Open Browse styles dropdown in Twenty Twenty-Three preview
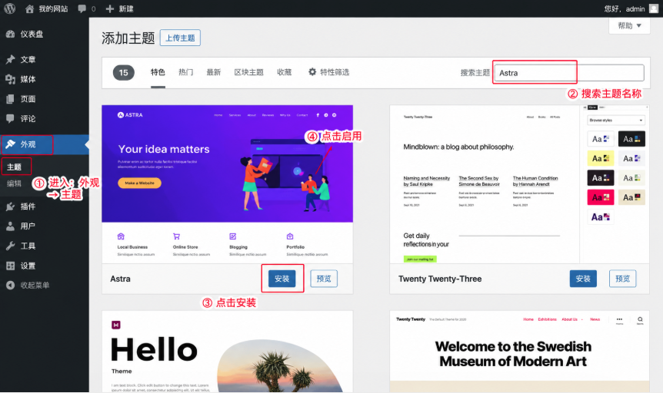Screen dimensions: 663x393 click(615, 121)
